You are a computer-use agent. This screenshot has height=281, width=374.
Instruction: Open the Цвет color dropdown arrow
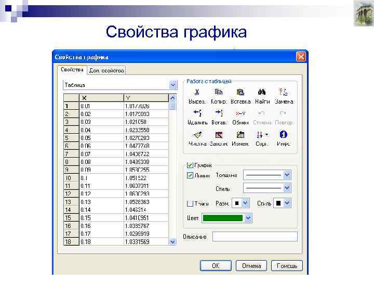point(248,218)
